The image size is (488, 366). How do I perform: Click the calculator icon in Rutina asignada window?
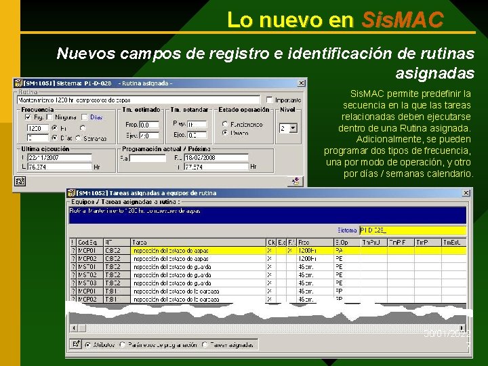[x=20, y=181]
